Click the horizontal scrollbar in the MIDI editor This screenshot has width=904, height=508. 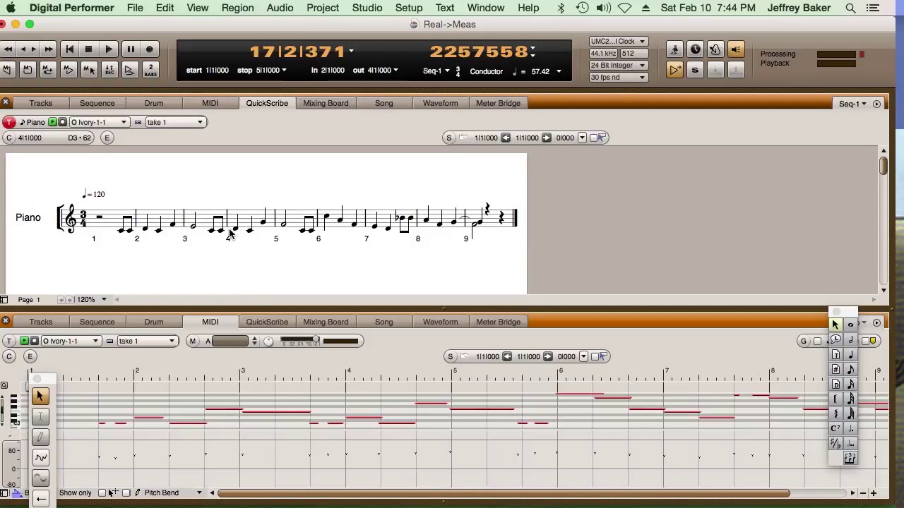(503, 493)
